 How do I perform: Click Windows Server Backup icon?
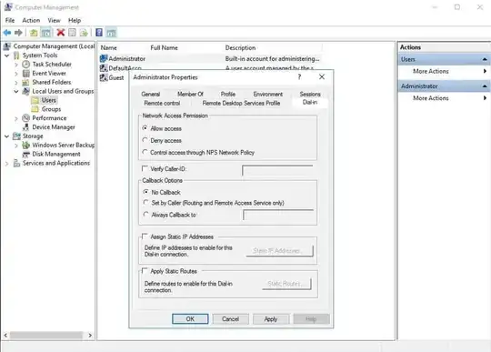coord(26,145)
